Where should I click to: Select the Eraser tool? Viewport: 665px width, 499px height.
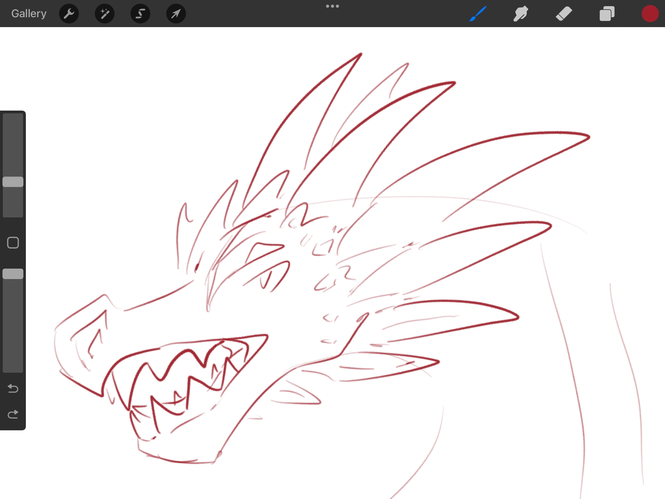pos(564,14)
